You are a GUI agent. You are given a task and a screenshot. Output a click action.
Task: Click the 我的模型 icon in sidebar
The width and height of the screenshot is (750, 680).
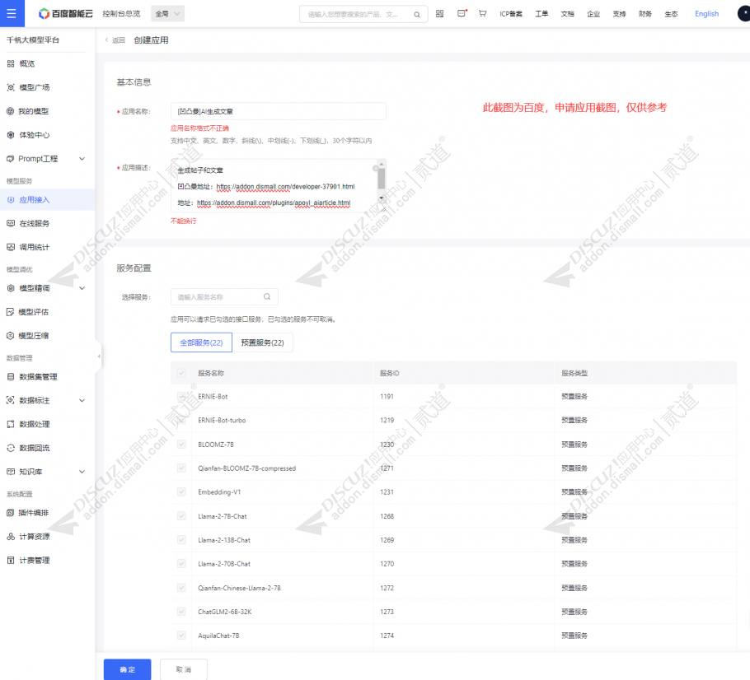click(10, 111)
